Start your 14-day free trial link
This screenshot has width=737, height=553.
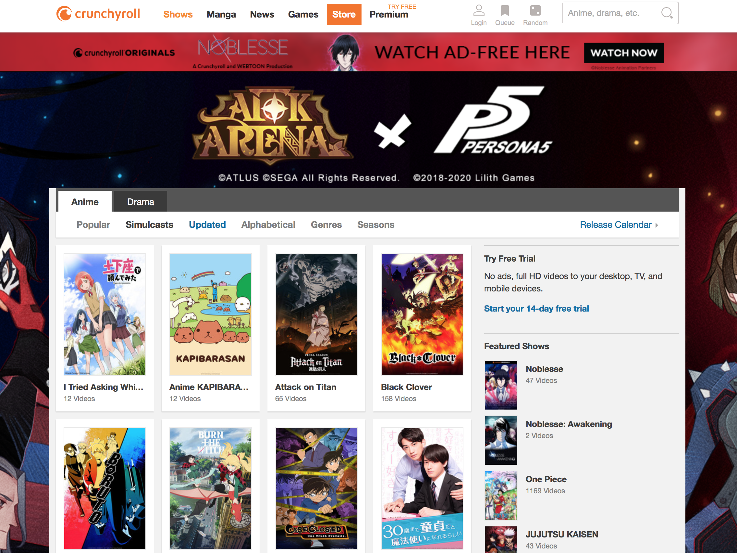click(536, 309)
